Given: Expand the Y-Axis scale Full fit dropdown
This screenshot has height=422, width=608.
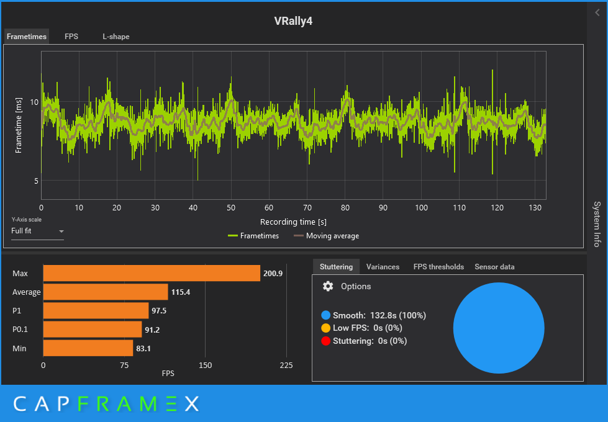Looking at the screenshot, I should click(38, 231).
